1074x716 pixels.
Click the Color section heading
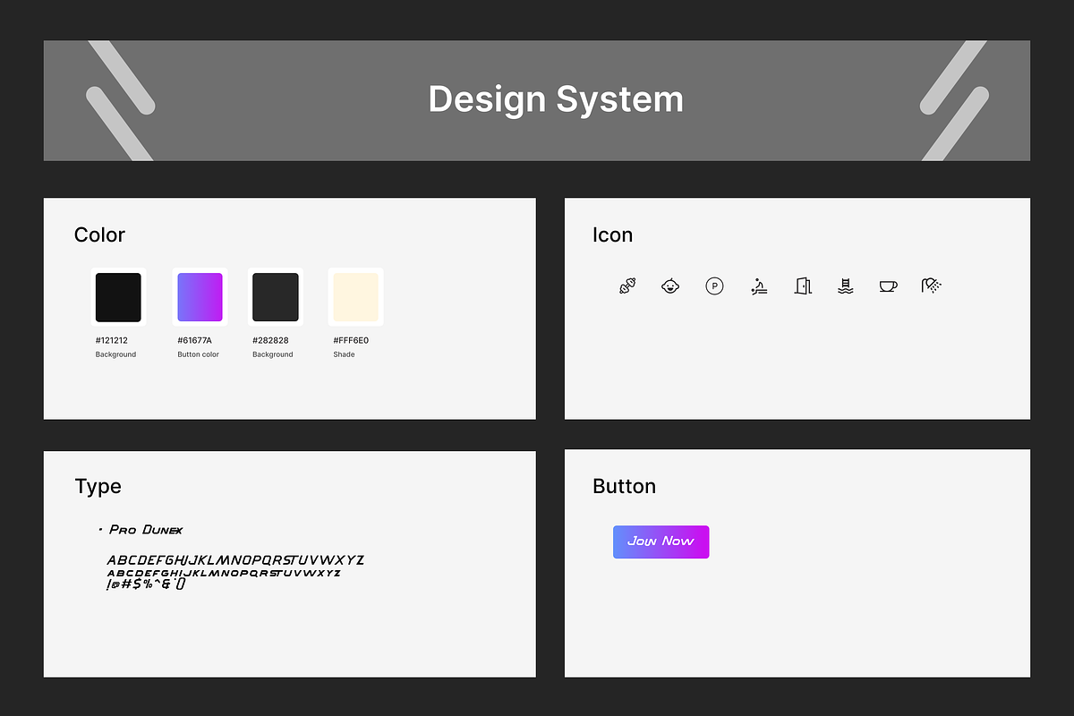pyautogui.click(x=99, y=235)
